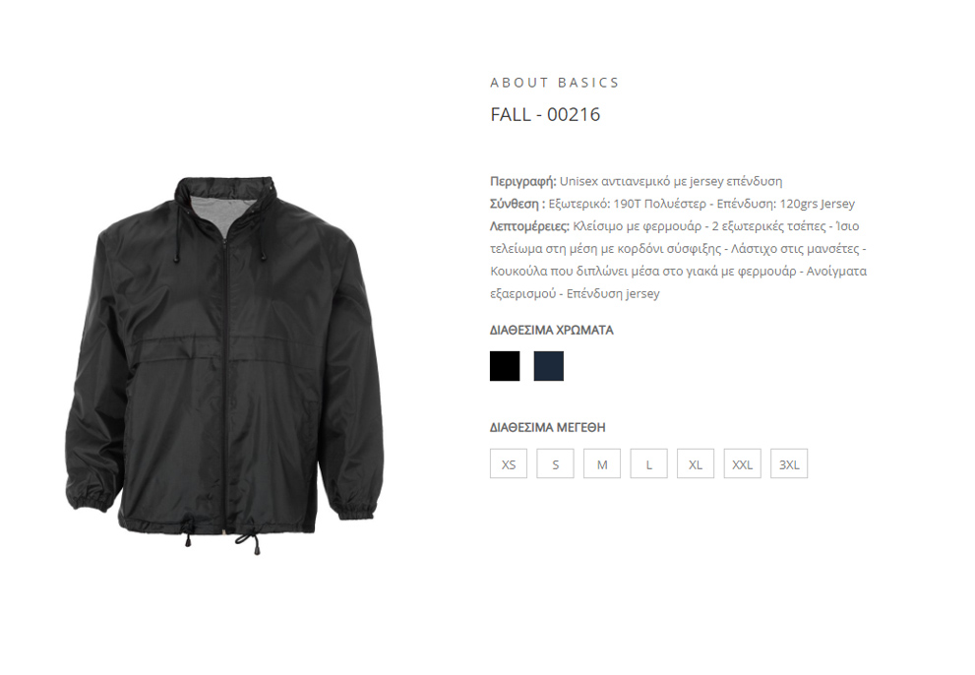Pick the 3XL size option

[x=789, y=463]
